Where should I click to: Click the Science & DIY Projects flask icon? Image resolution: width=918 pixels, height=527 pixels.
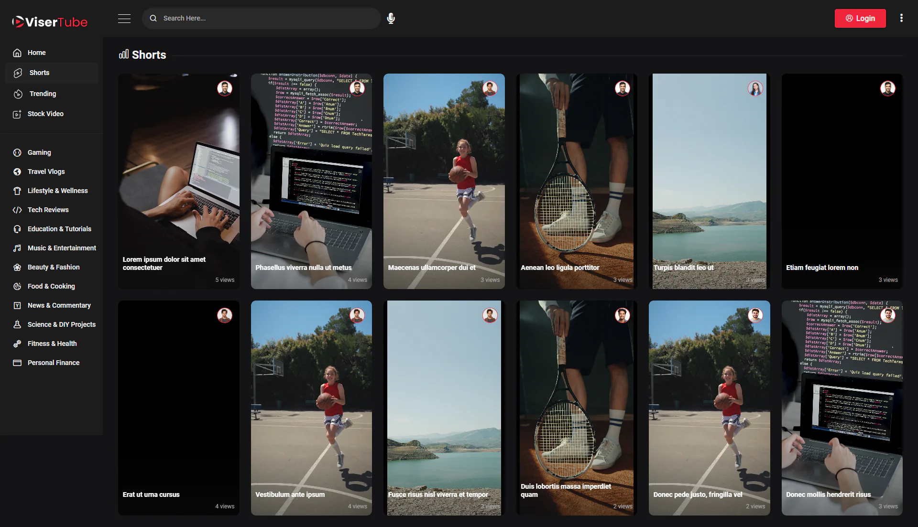pyautogui.click(x=17, y=324)
